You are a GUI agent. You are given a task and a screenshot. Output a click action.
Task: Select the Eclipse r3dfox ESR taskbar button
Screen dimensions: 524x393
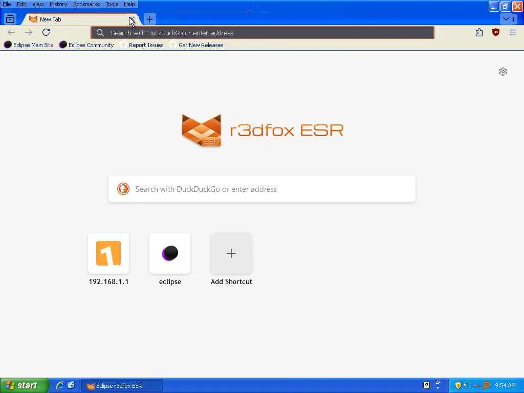click(x=122, y=386)
